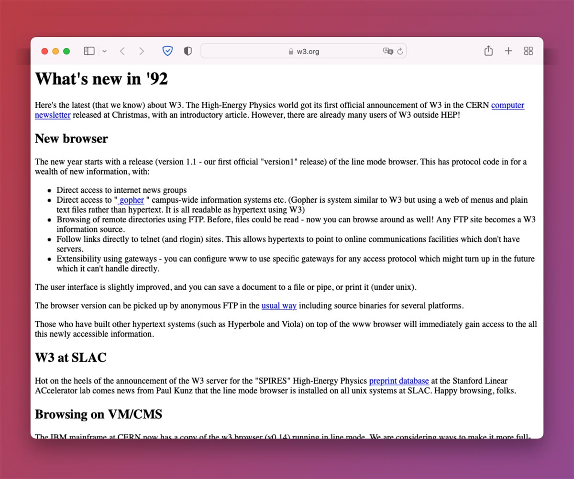This screenshot has width=574, height=479.
Task: Show the Privacy Report half-shield icon
Action: coord(188,51)
